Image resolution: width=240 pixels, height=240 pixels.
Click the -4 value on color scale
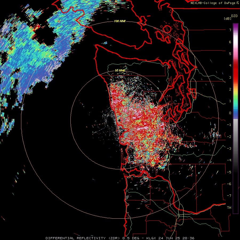tap(229, 160)
